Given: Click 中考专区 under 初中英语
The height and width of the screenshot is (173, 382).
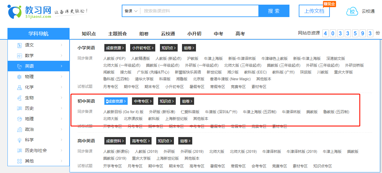Looking at the screenshot, I should tap(143, 101).
